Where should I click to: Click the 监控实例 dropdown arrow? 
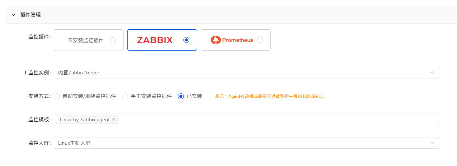432,73
